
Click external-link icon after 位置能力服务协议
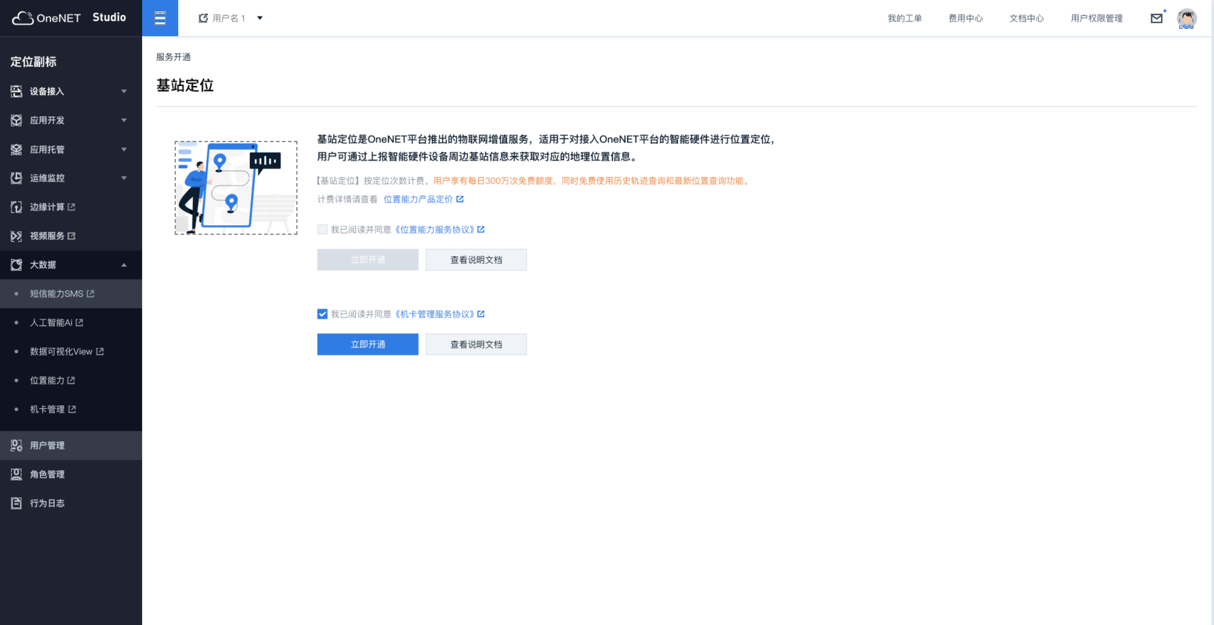481,229
